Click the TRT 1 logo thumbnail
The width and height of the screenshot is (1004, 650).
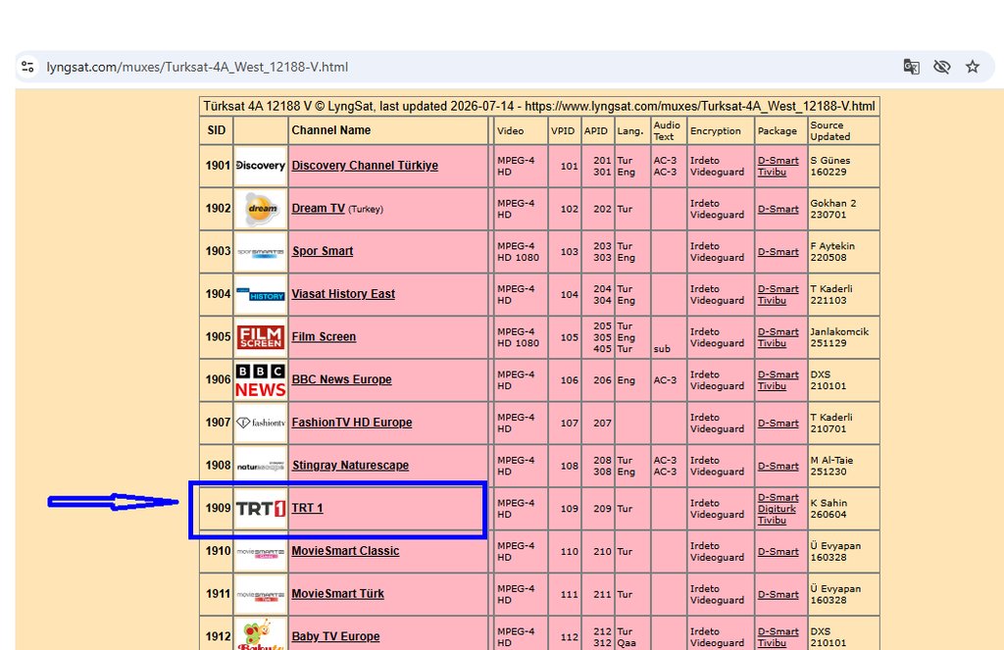point(261,509)
